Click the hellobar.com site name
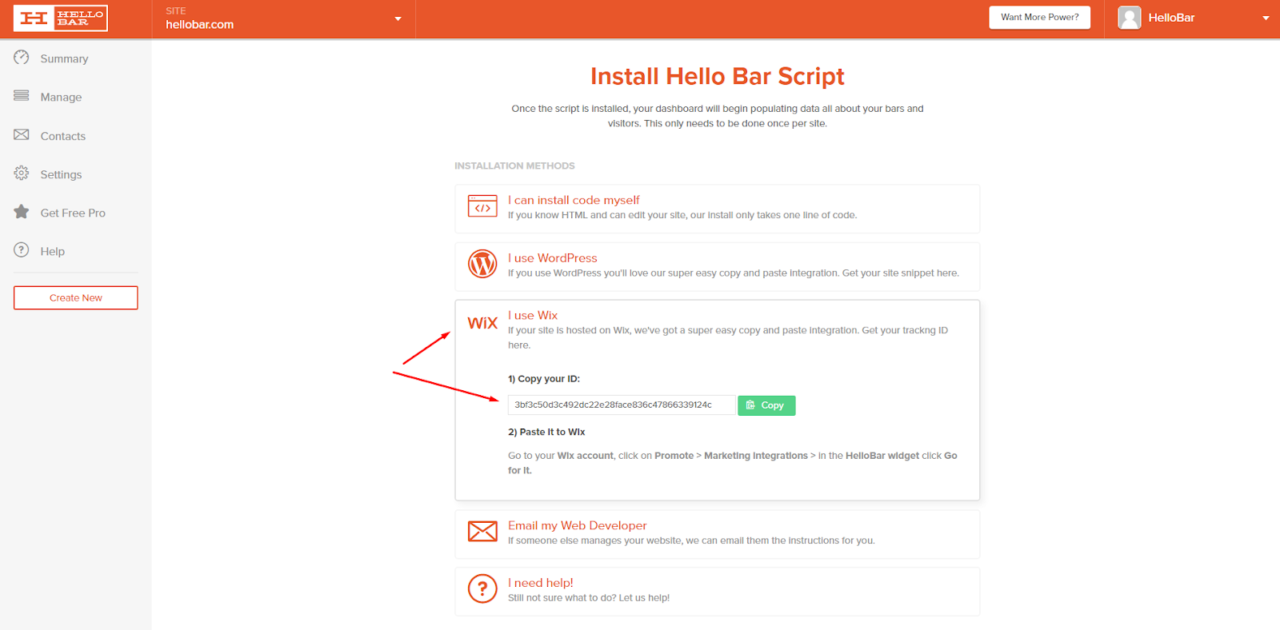 200,25
